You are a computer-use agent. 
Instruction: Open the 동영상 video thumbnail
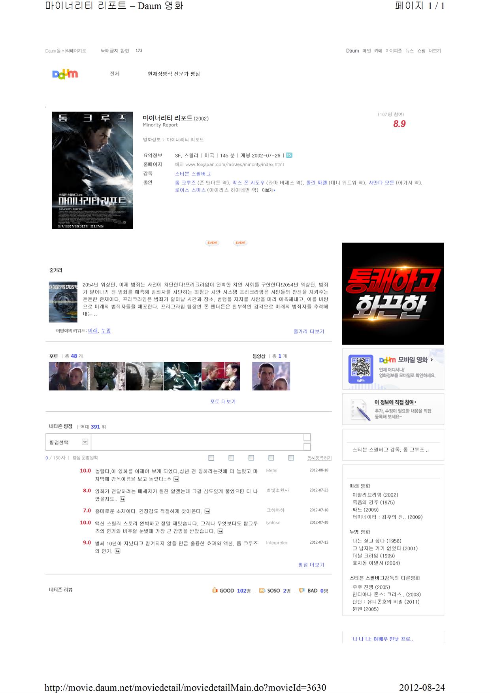click(271, 376)
